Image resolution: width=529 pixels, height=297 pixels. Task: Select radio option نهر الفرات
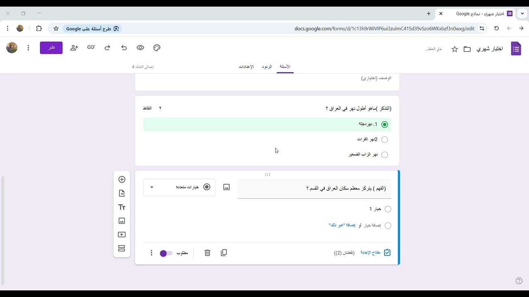tap(385, 140)
